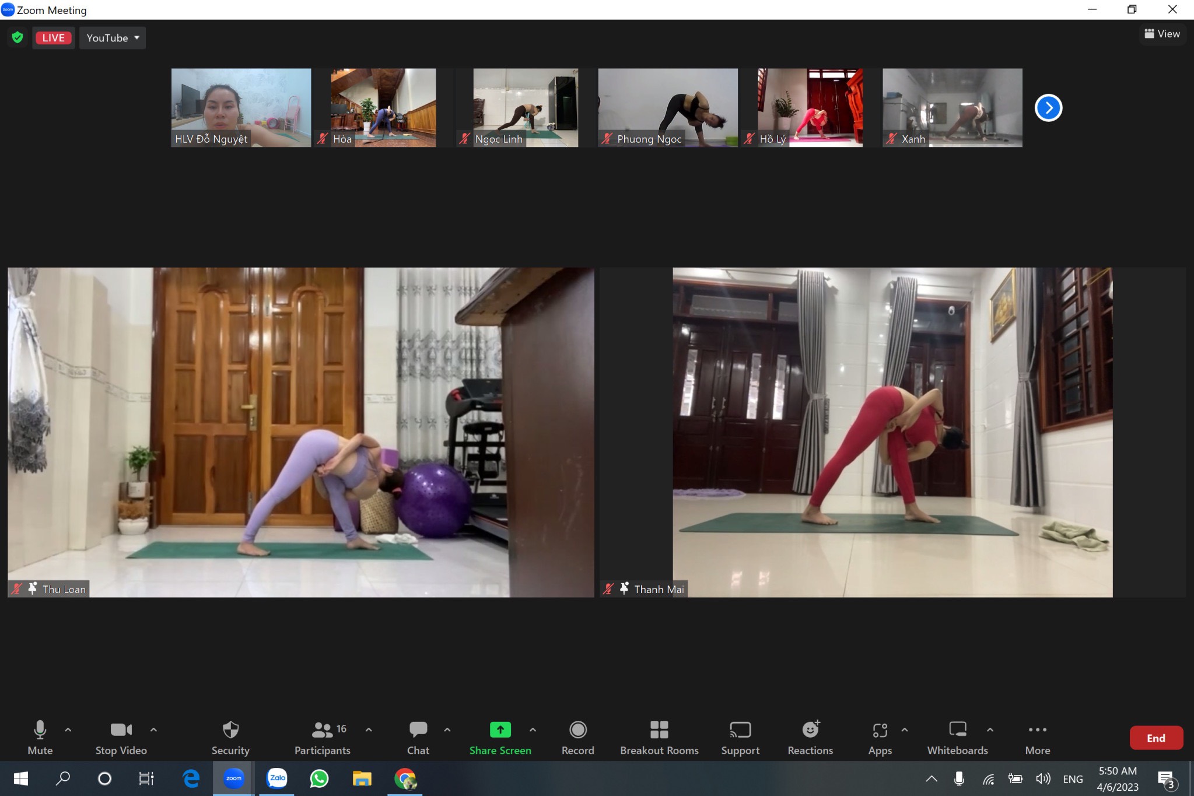Select Hồ Lý's video thumbnail
This screenshot has width=1194, height=796.
[810, 108]
